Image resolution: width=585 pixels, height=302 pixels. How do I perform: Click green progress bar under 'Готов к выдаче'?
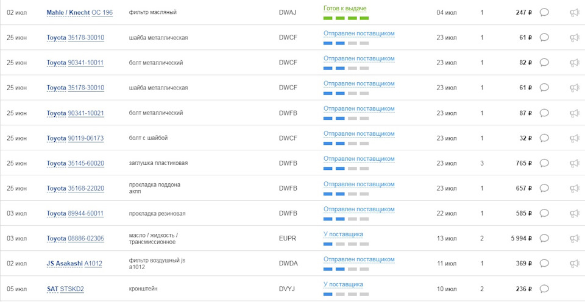[x=346, y=18]
